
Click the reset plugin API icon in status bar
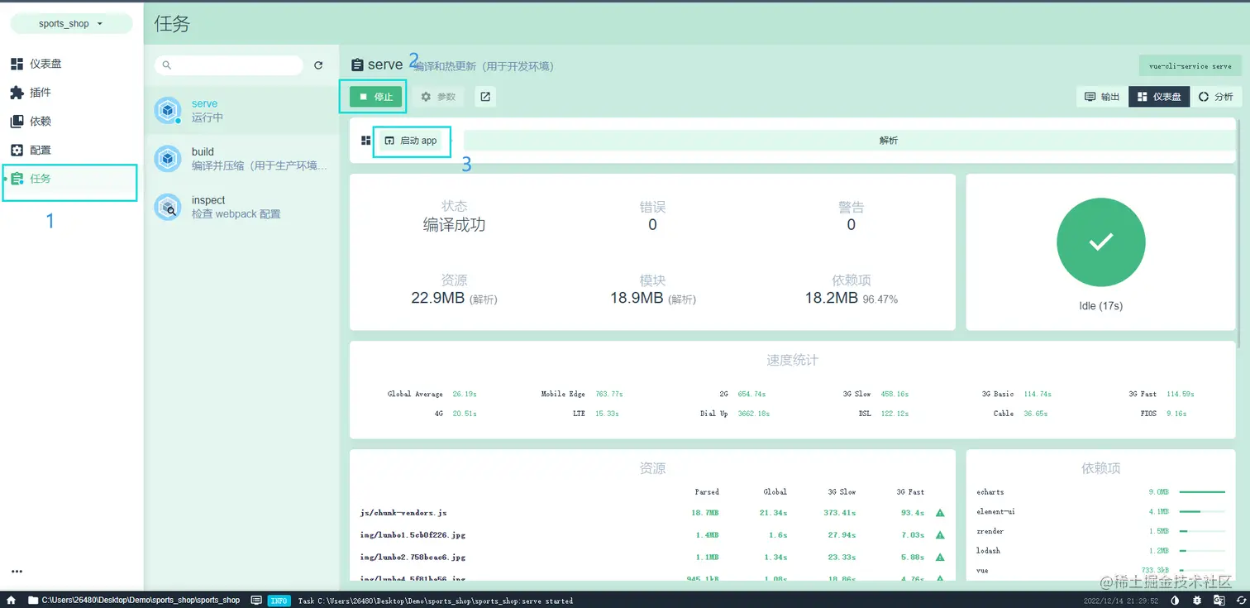tap(1240, 601)
